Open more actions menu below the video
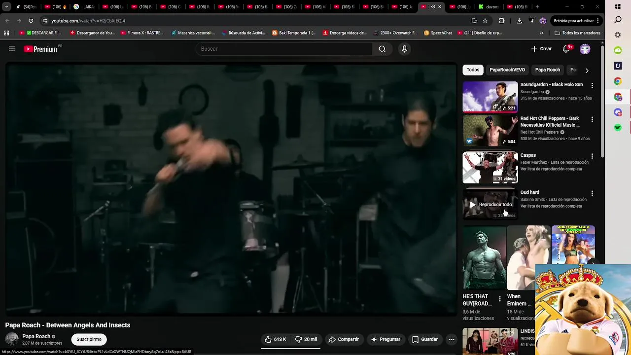The image size is (631, 355). 451,339
